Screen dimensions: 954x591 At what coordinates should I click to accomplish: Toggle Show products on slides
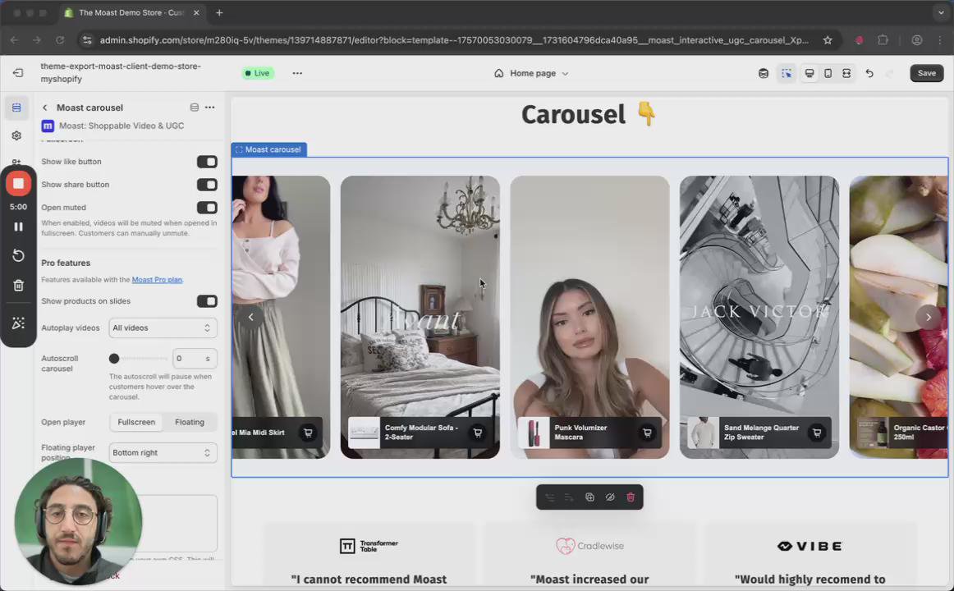click(x=207, y=301)
